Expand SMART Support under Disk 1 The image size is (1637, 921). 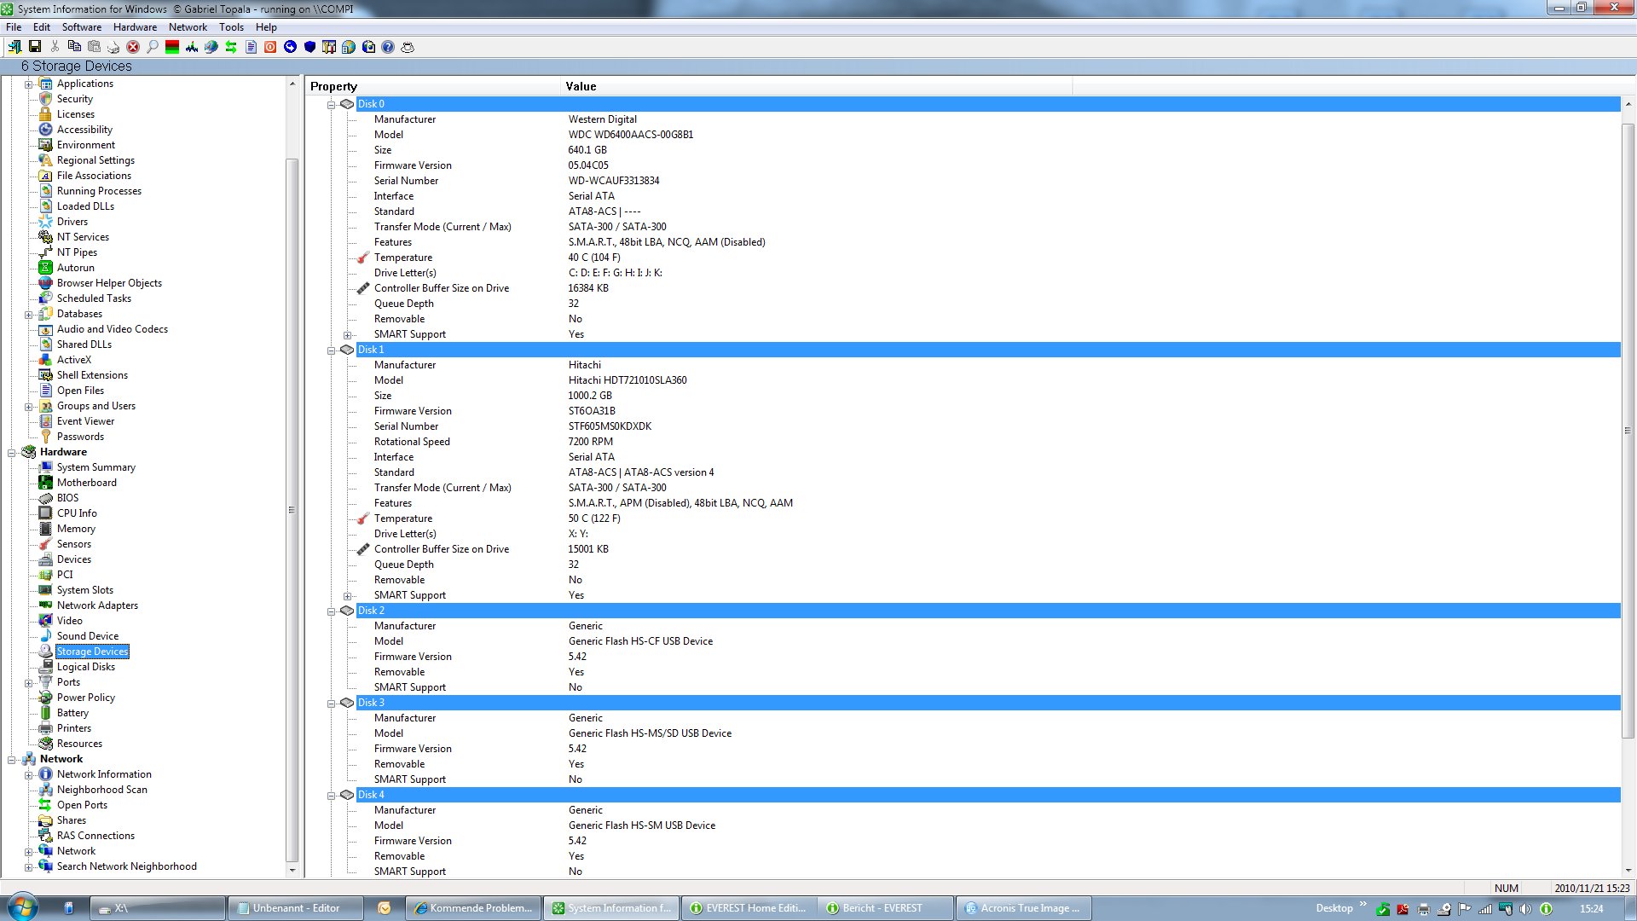tap(348, 596)
